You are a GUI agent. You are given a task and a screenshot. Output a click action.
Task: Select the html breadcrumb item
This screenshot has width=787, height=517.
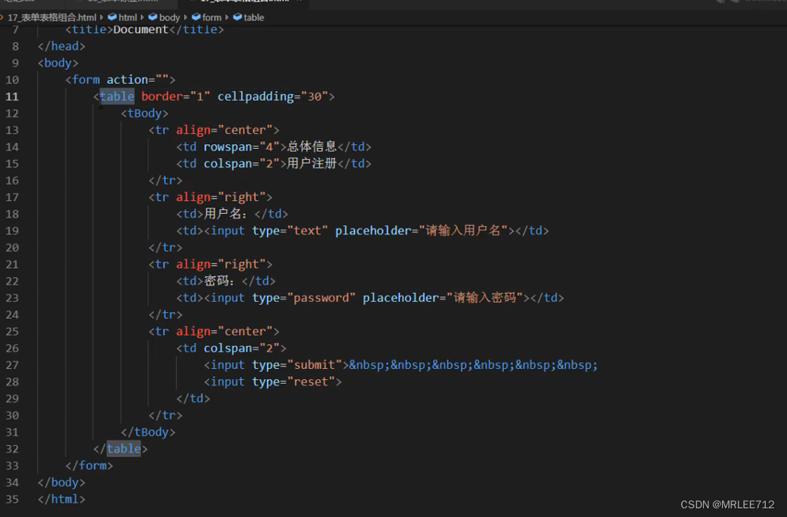pyautogui.click(x=123, y=17)
